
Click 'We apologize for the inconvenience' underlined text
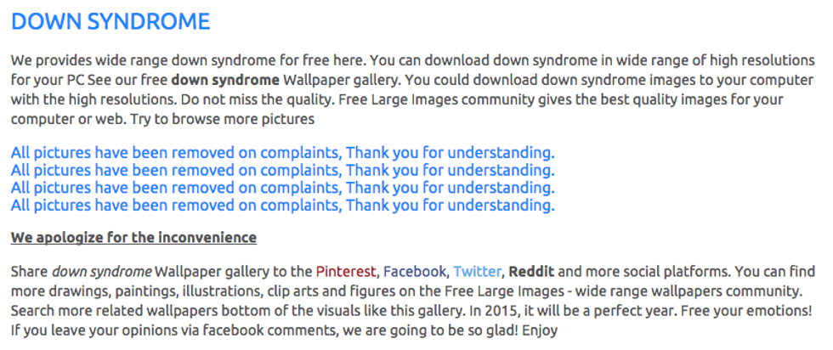[133, 237]
